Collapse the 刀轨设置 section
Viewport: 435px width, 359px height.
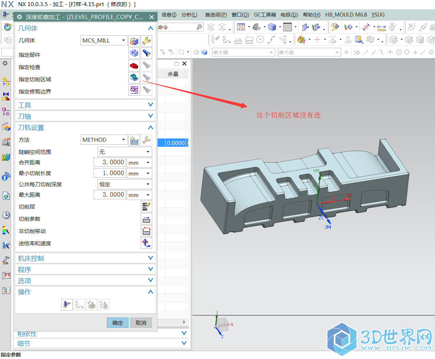tap(150, 128)
